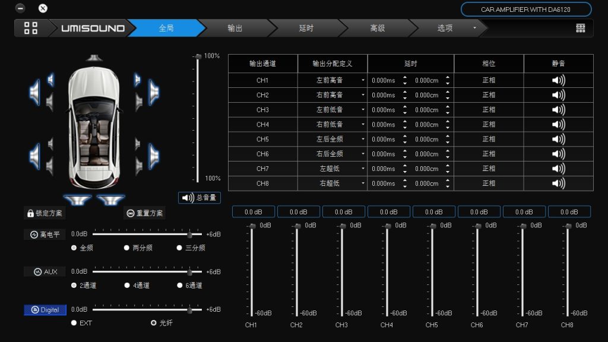Choose the 6通道 AUX option

tap(179, 286)
